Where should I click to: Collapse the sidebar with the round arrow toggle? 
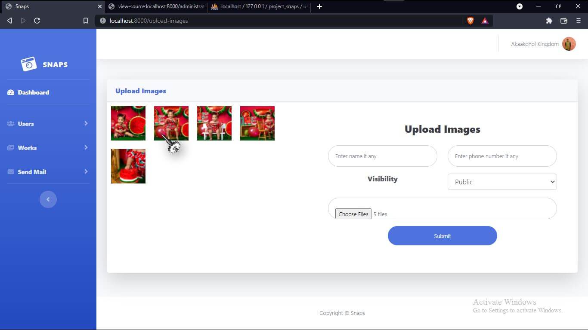[48, 199]
